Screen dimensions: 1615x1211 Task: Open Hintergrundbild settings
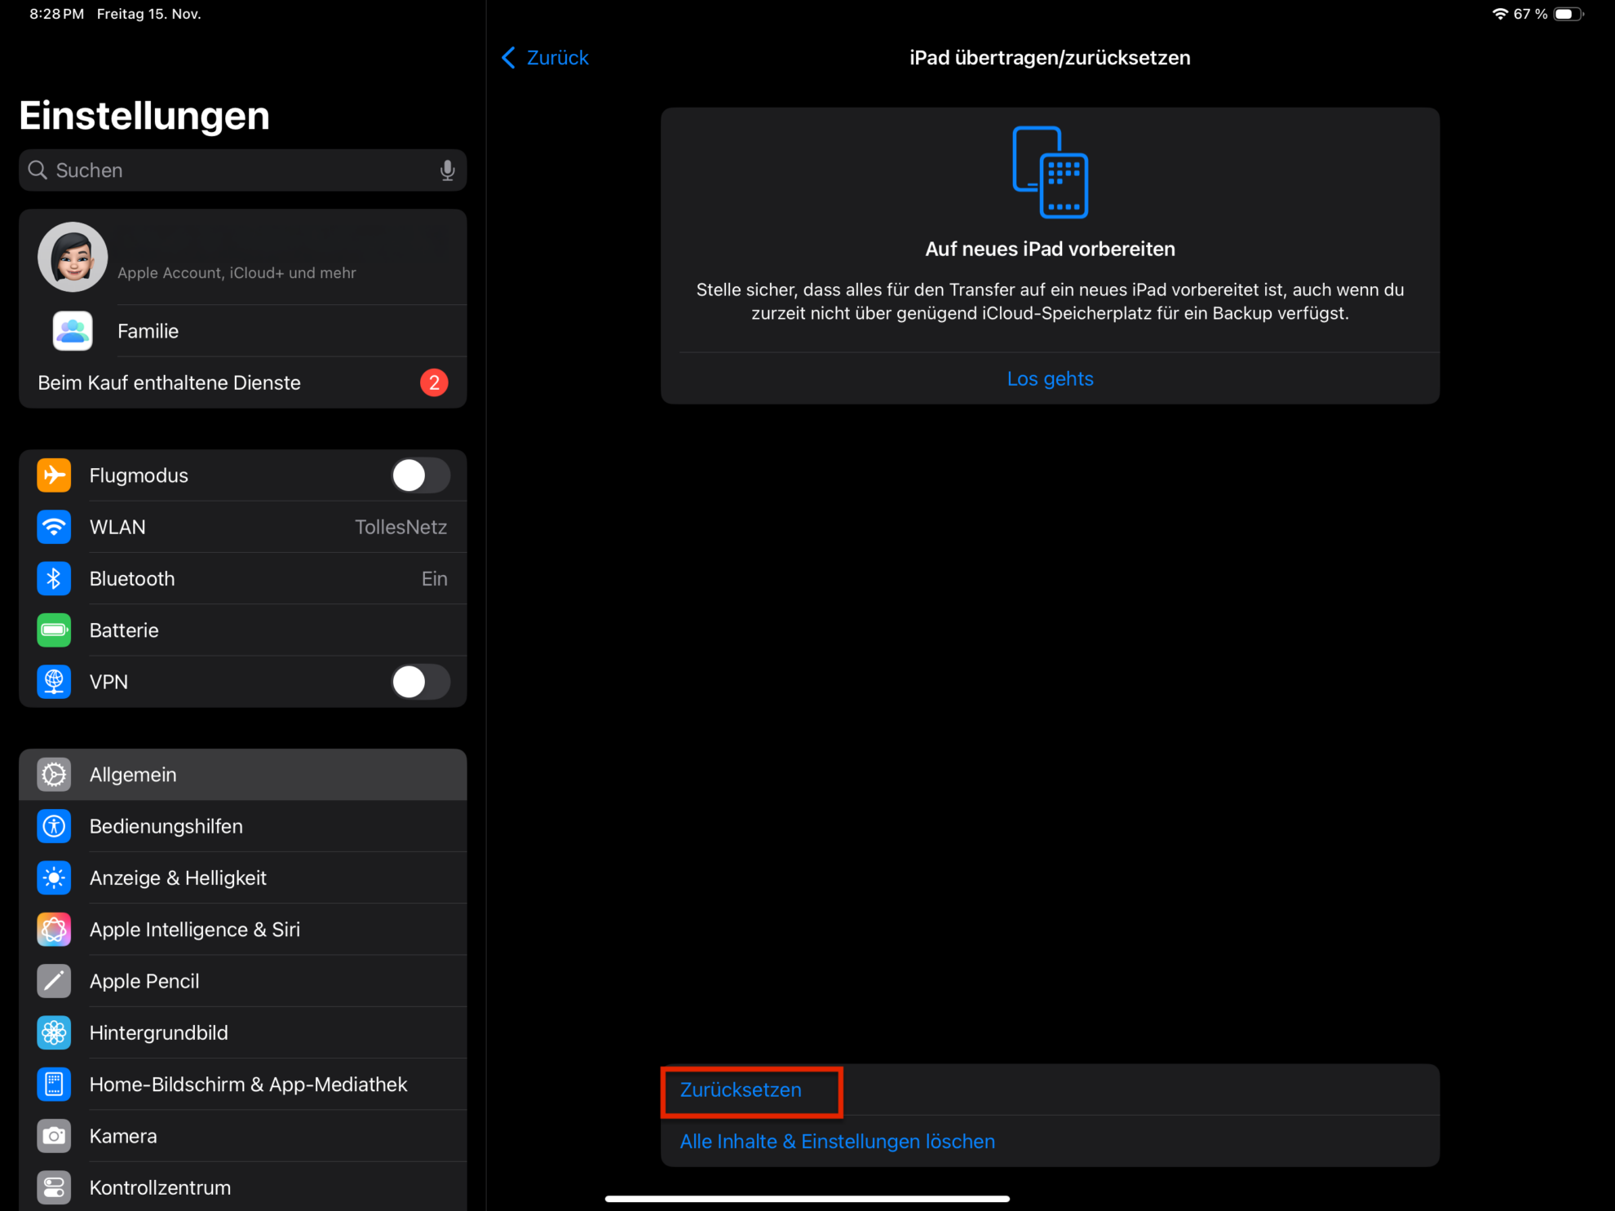[x=243, y=1032]
